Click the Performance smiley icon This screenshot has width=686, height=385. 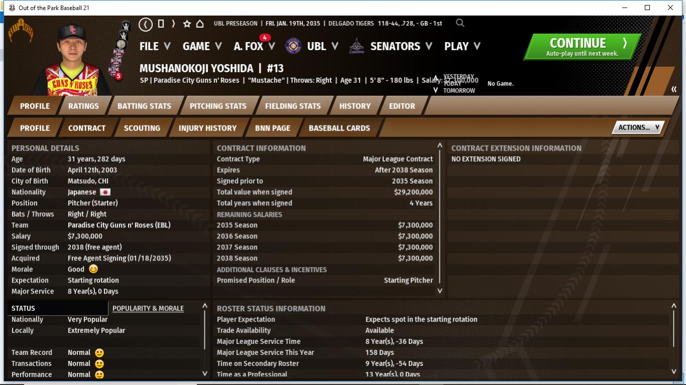point(100,374)
